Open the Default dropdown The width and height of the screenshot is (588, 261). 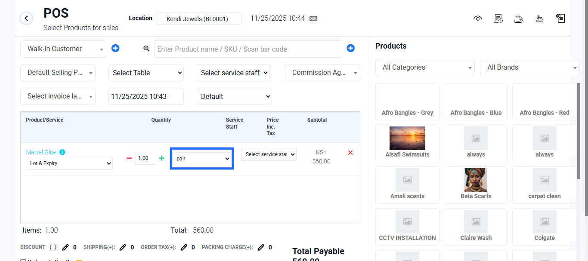click(x=234, y=96)
